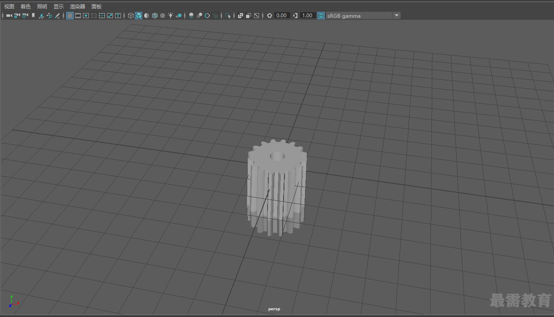Click the Gamma icon before 1.00
The height and width of the screenshot is (317, 554).
pos(295,16)
